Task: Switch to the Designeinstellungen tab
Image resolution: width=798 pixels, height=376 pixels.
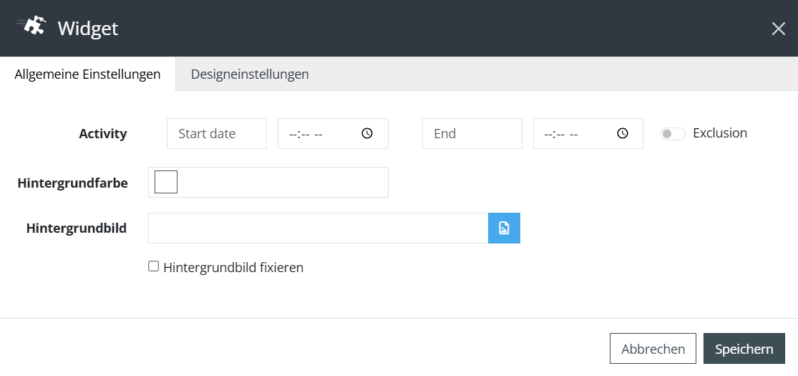Action: point(250,74)
